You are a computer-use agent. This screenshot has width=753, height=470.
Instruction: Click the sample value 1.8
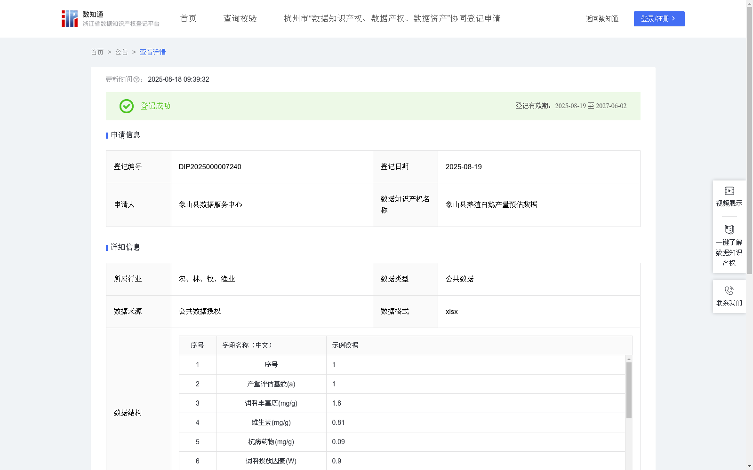coord(336,403)
